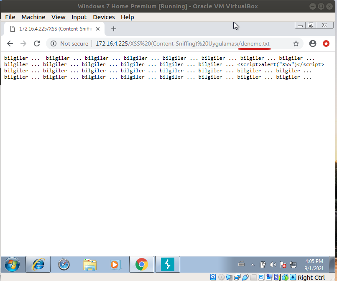Open the Input menu
Image resolution: width=337 pixels, height=281 pixels.
pyautogui.click(x=79, y=17)
